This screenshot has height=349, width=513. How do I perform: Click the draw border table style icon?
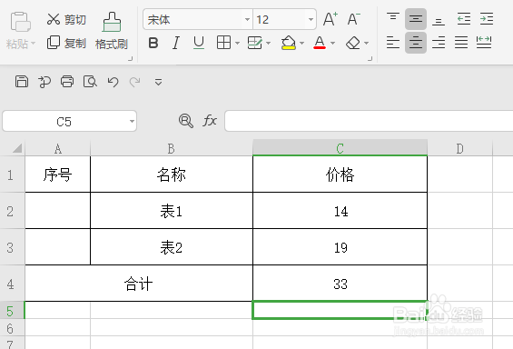coord(254,43)
